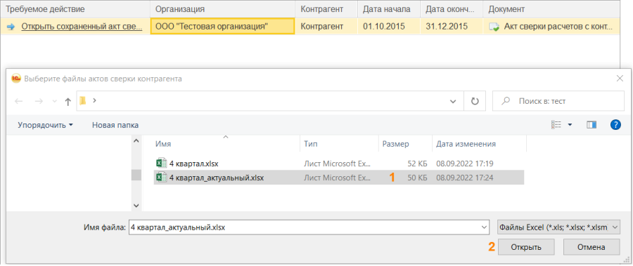Click Excel icon of 4 квартал.xlsx
Screen dimensions: 633x266
(x=161, y=164)
